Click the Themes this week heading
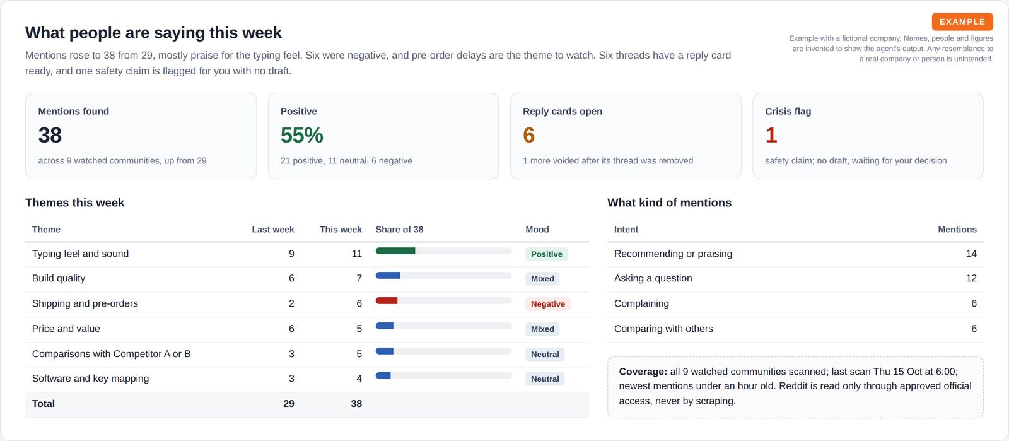 (x=74, y=203)
